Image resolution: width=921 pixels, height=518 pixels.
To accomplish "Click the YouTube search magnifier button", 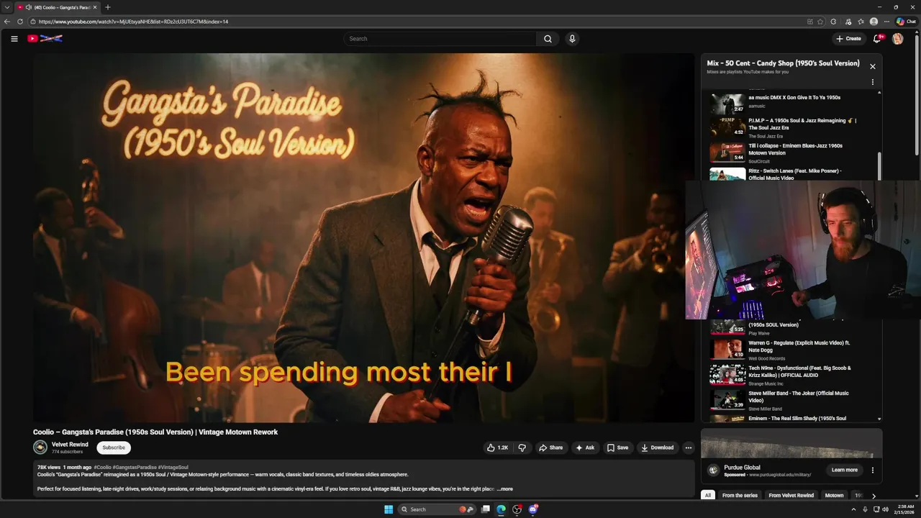I will (548, 39).
